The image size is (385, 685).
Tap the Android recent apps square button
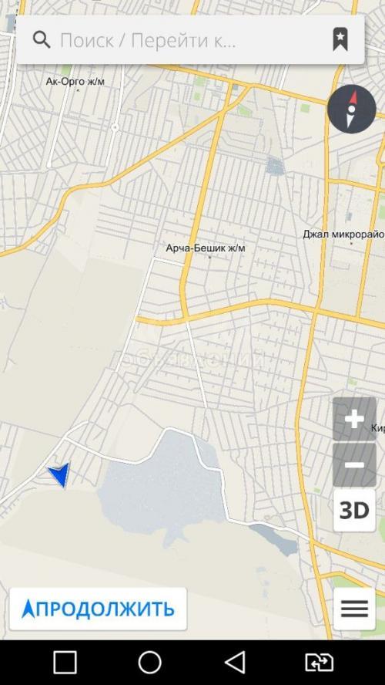[x=65, y=663]
